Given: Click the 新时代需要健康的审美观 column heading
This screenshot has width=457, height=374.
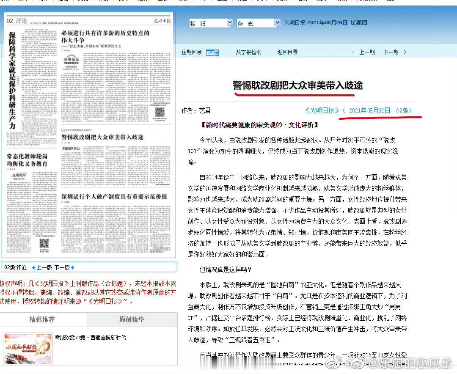Looking at the screenshot, I should [259, 125].
